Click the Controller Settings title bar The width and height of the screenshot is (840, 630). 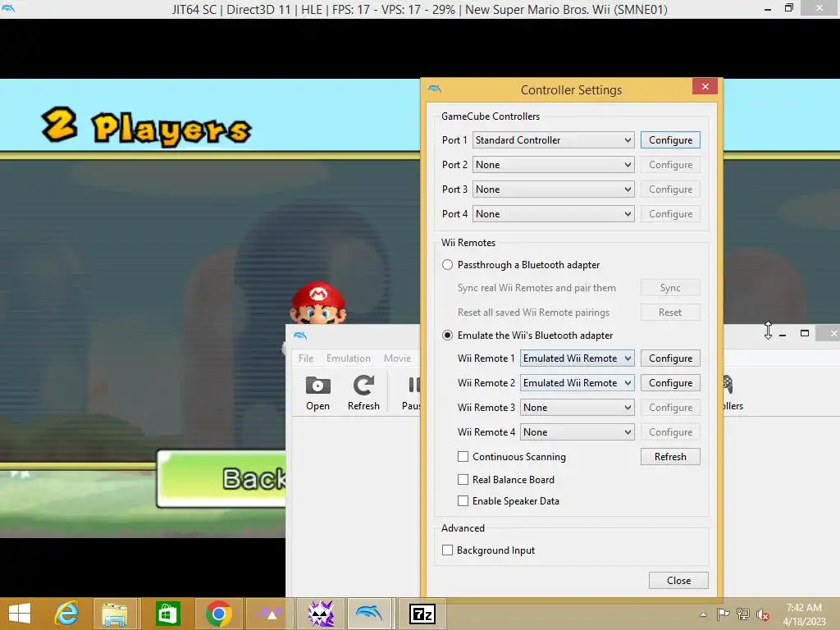571,90
